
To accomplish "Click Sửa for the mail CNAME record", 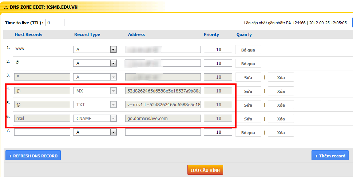I will [248, 119].
